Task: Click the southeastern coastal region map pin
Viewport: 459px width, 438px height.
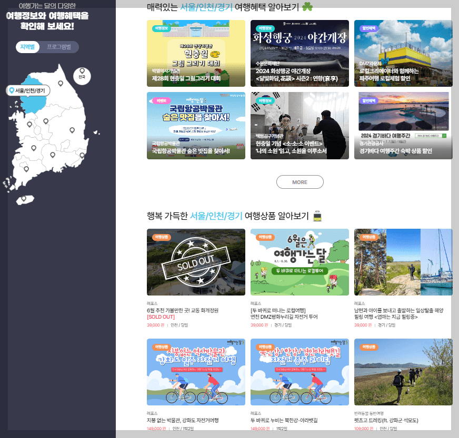Action: [82, 154]
